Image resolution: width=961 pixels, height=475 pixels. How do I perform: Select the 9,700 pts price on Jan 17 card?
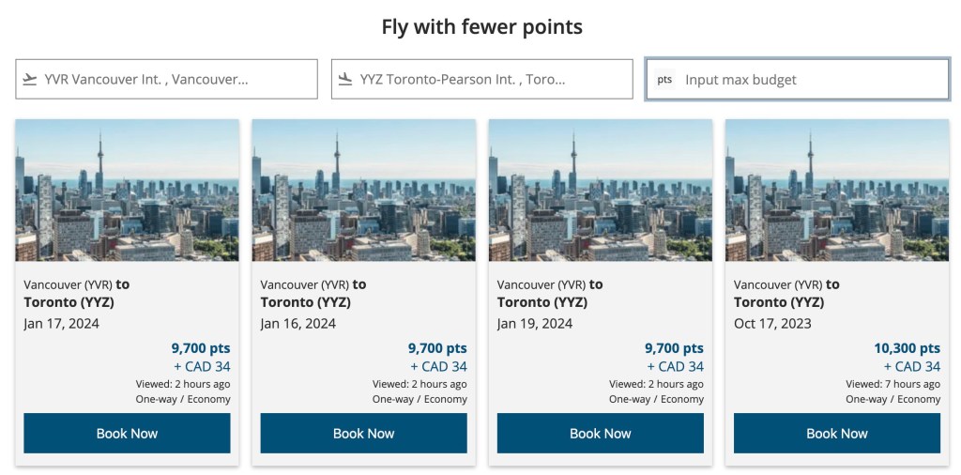(200, 348)
